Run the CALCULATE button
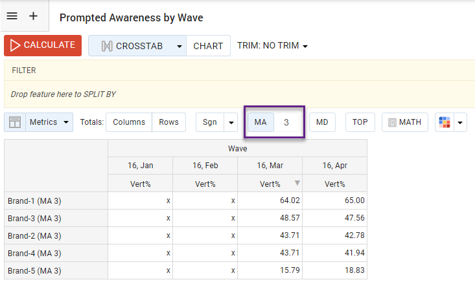This screenshot has width=475, height=293. tap(43, 45)
